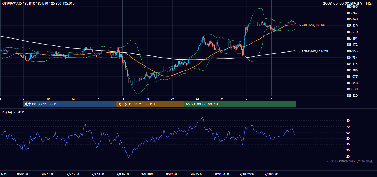Click the 9/10 02:00 date label
This screenshot has height=177, width=377.
247,174
